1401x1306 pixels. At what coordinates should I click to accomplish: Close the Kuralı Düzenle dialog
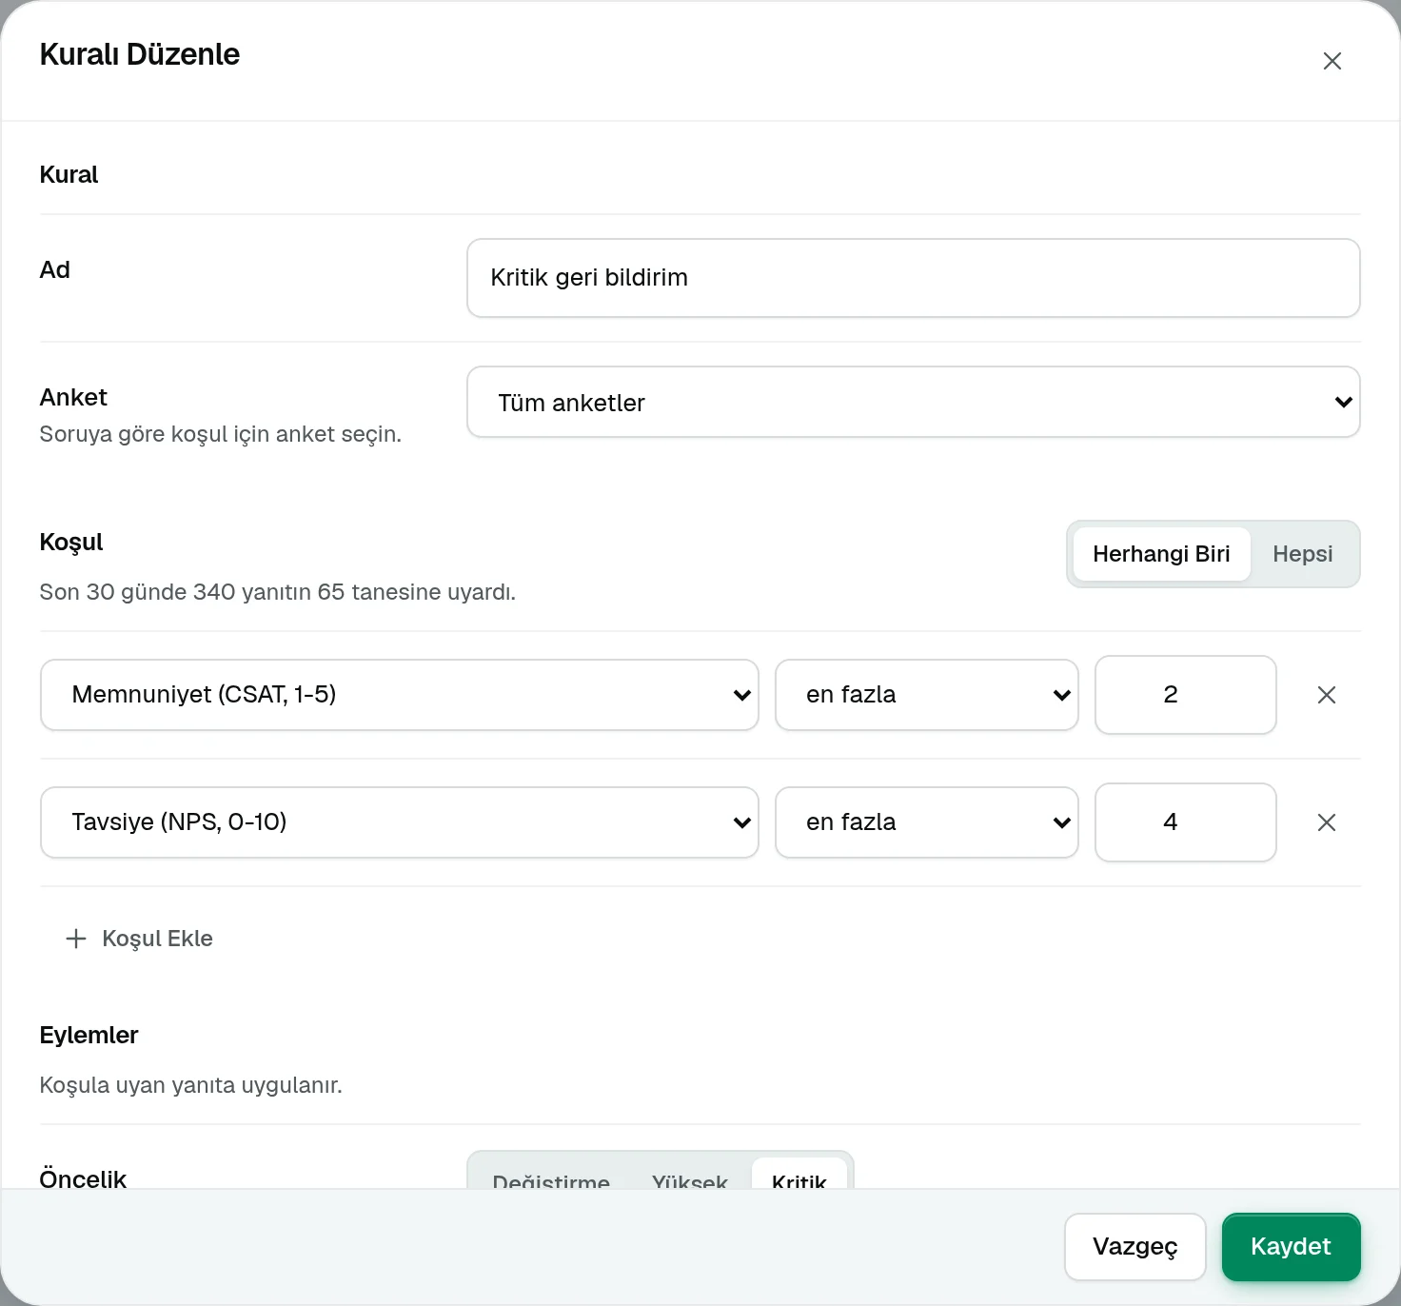(1332, 61)
